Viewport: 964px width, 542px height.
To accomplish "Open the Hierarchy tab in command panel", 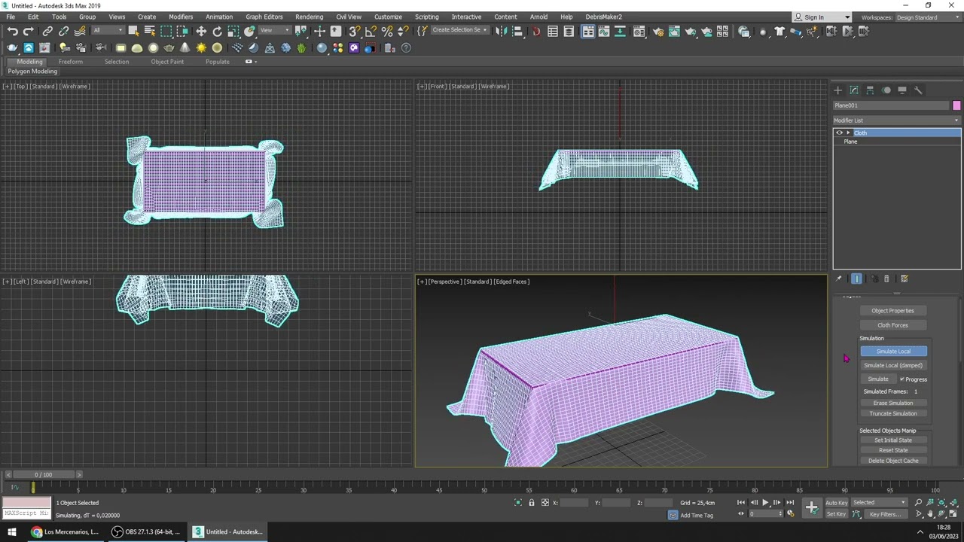I will [x=870, y=90].
